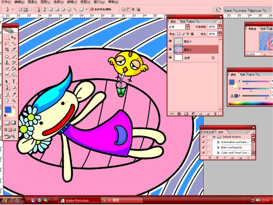This screenshot has height=205, width=273.
Task: Switch to Quick Mask mode
Action: tap(13, 123)
